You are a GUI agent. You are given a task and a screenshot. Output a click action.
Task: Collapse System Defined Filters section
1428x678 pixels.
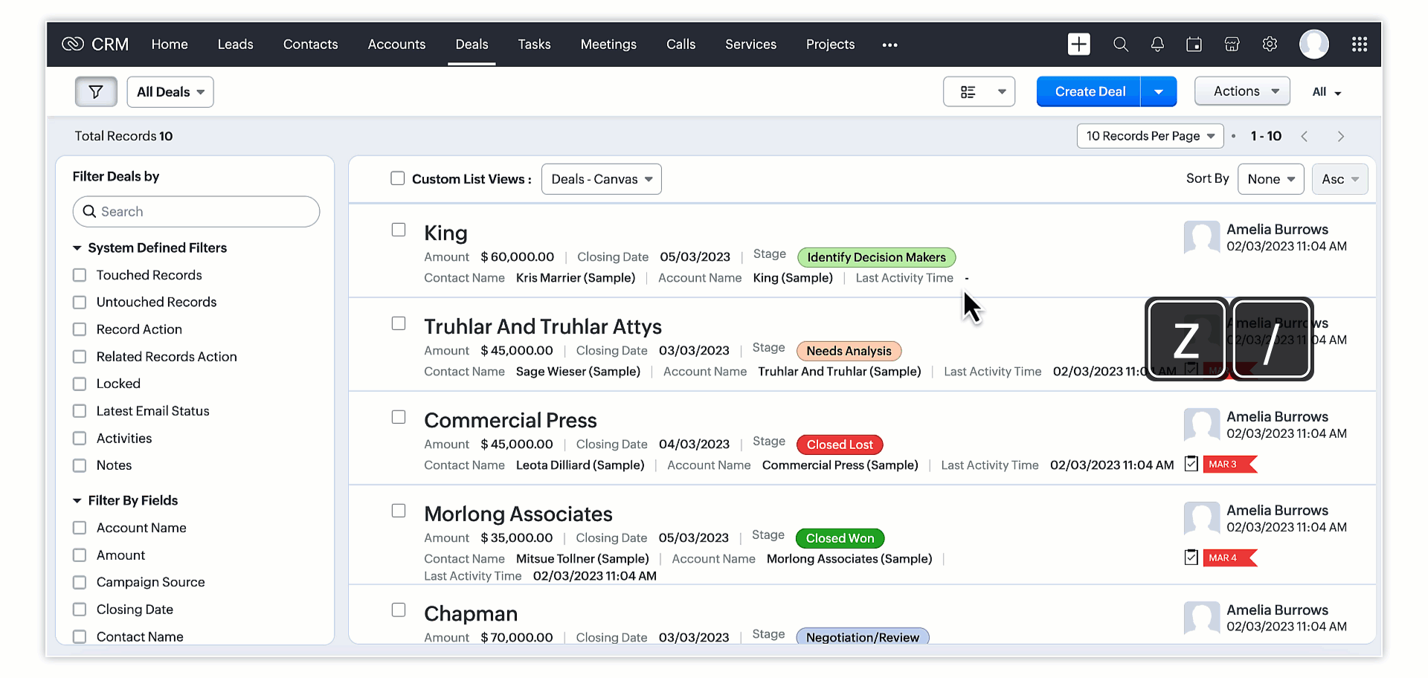[x=77, y=248]
